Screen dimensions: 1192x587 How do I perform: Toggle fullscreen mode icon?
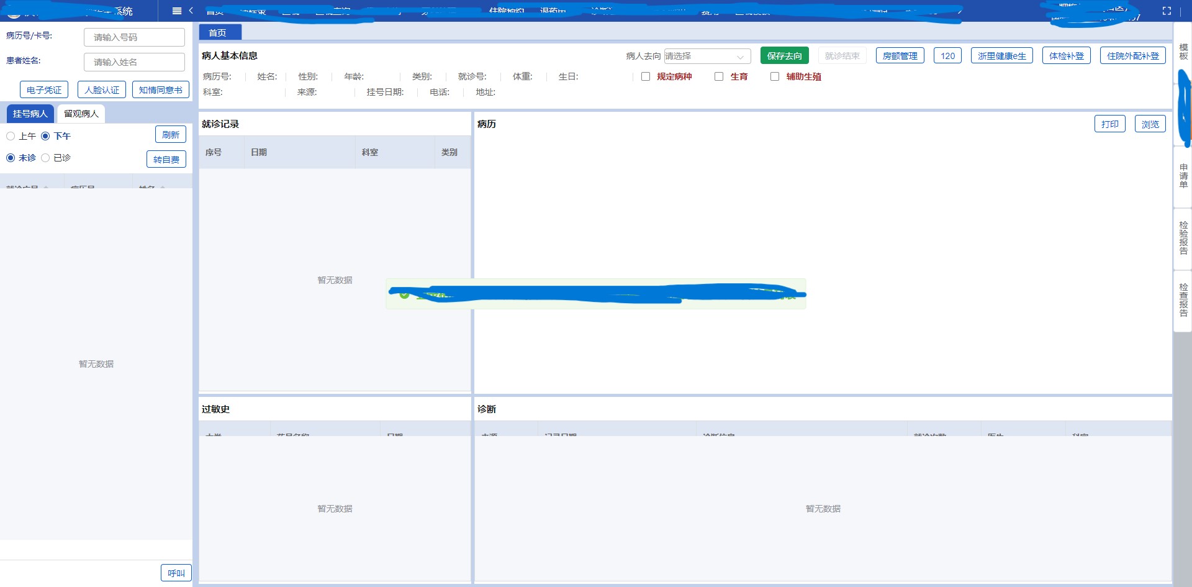[x=1167, y=11]
